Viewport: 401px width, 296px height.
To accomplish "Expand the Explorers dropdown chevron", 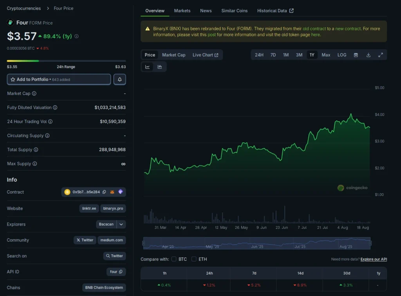I will (121, 224).
